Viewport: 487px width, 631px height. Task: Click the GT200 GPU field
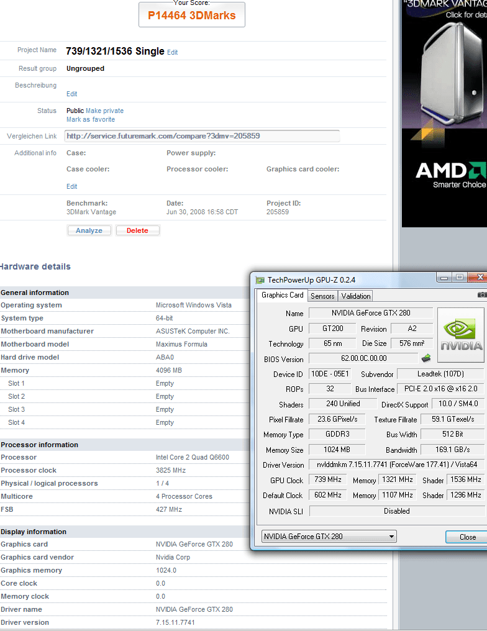click(332, 329)
